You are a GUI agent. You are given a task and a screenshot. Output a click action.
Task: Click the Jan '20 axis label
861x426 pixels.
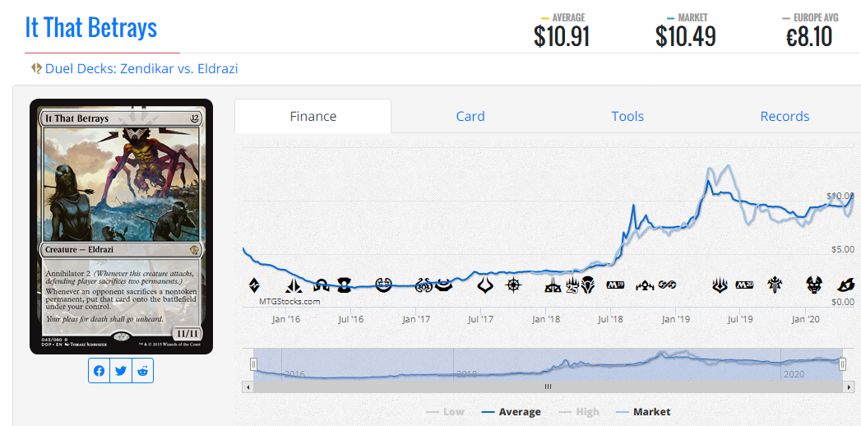coord(805,319)
